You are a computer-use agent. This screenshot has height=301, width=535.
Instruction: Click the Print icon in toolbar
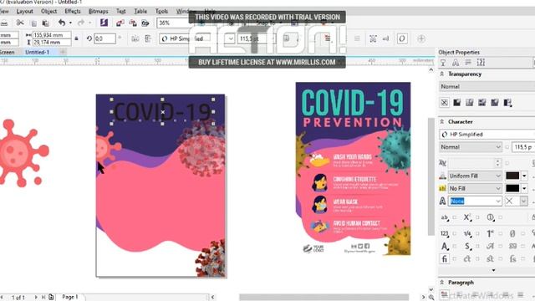click(x=4, y=23)
